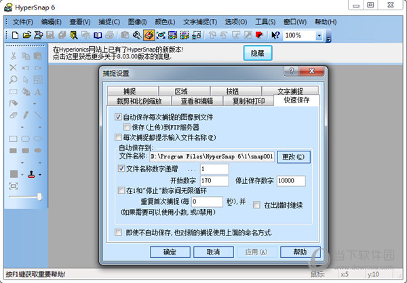
Task: Select the paint bucket fill tool
Action: (x=26, y=92)
